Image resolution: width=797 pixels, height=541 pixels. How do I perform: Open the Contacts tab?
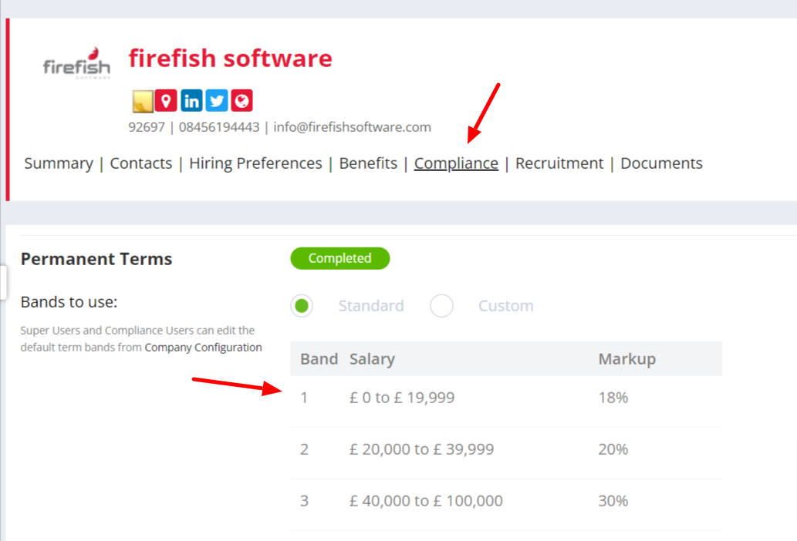coord(141,163)
